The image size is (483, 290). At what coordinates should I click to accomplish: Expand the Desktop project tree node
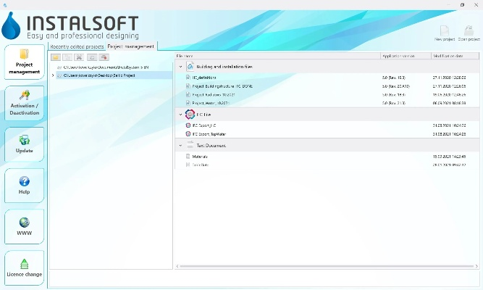(53, 75)
